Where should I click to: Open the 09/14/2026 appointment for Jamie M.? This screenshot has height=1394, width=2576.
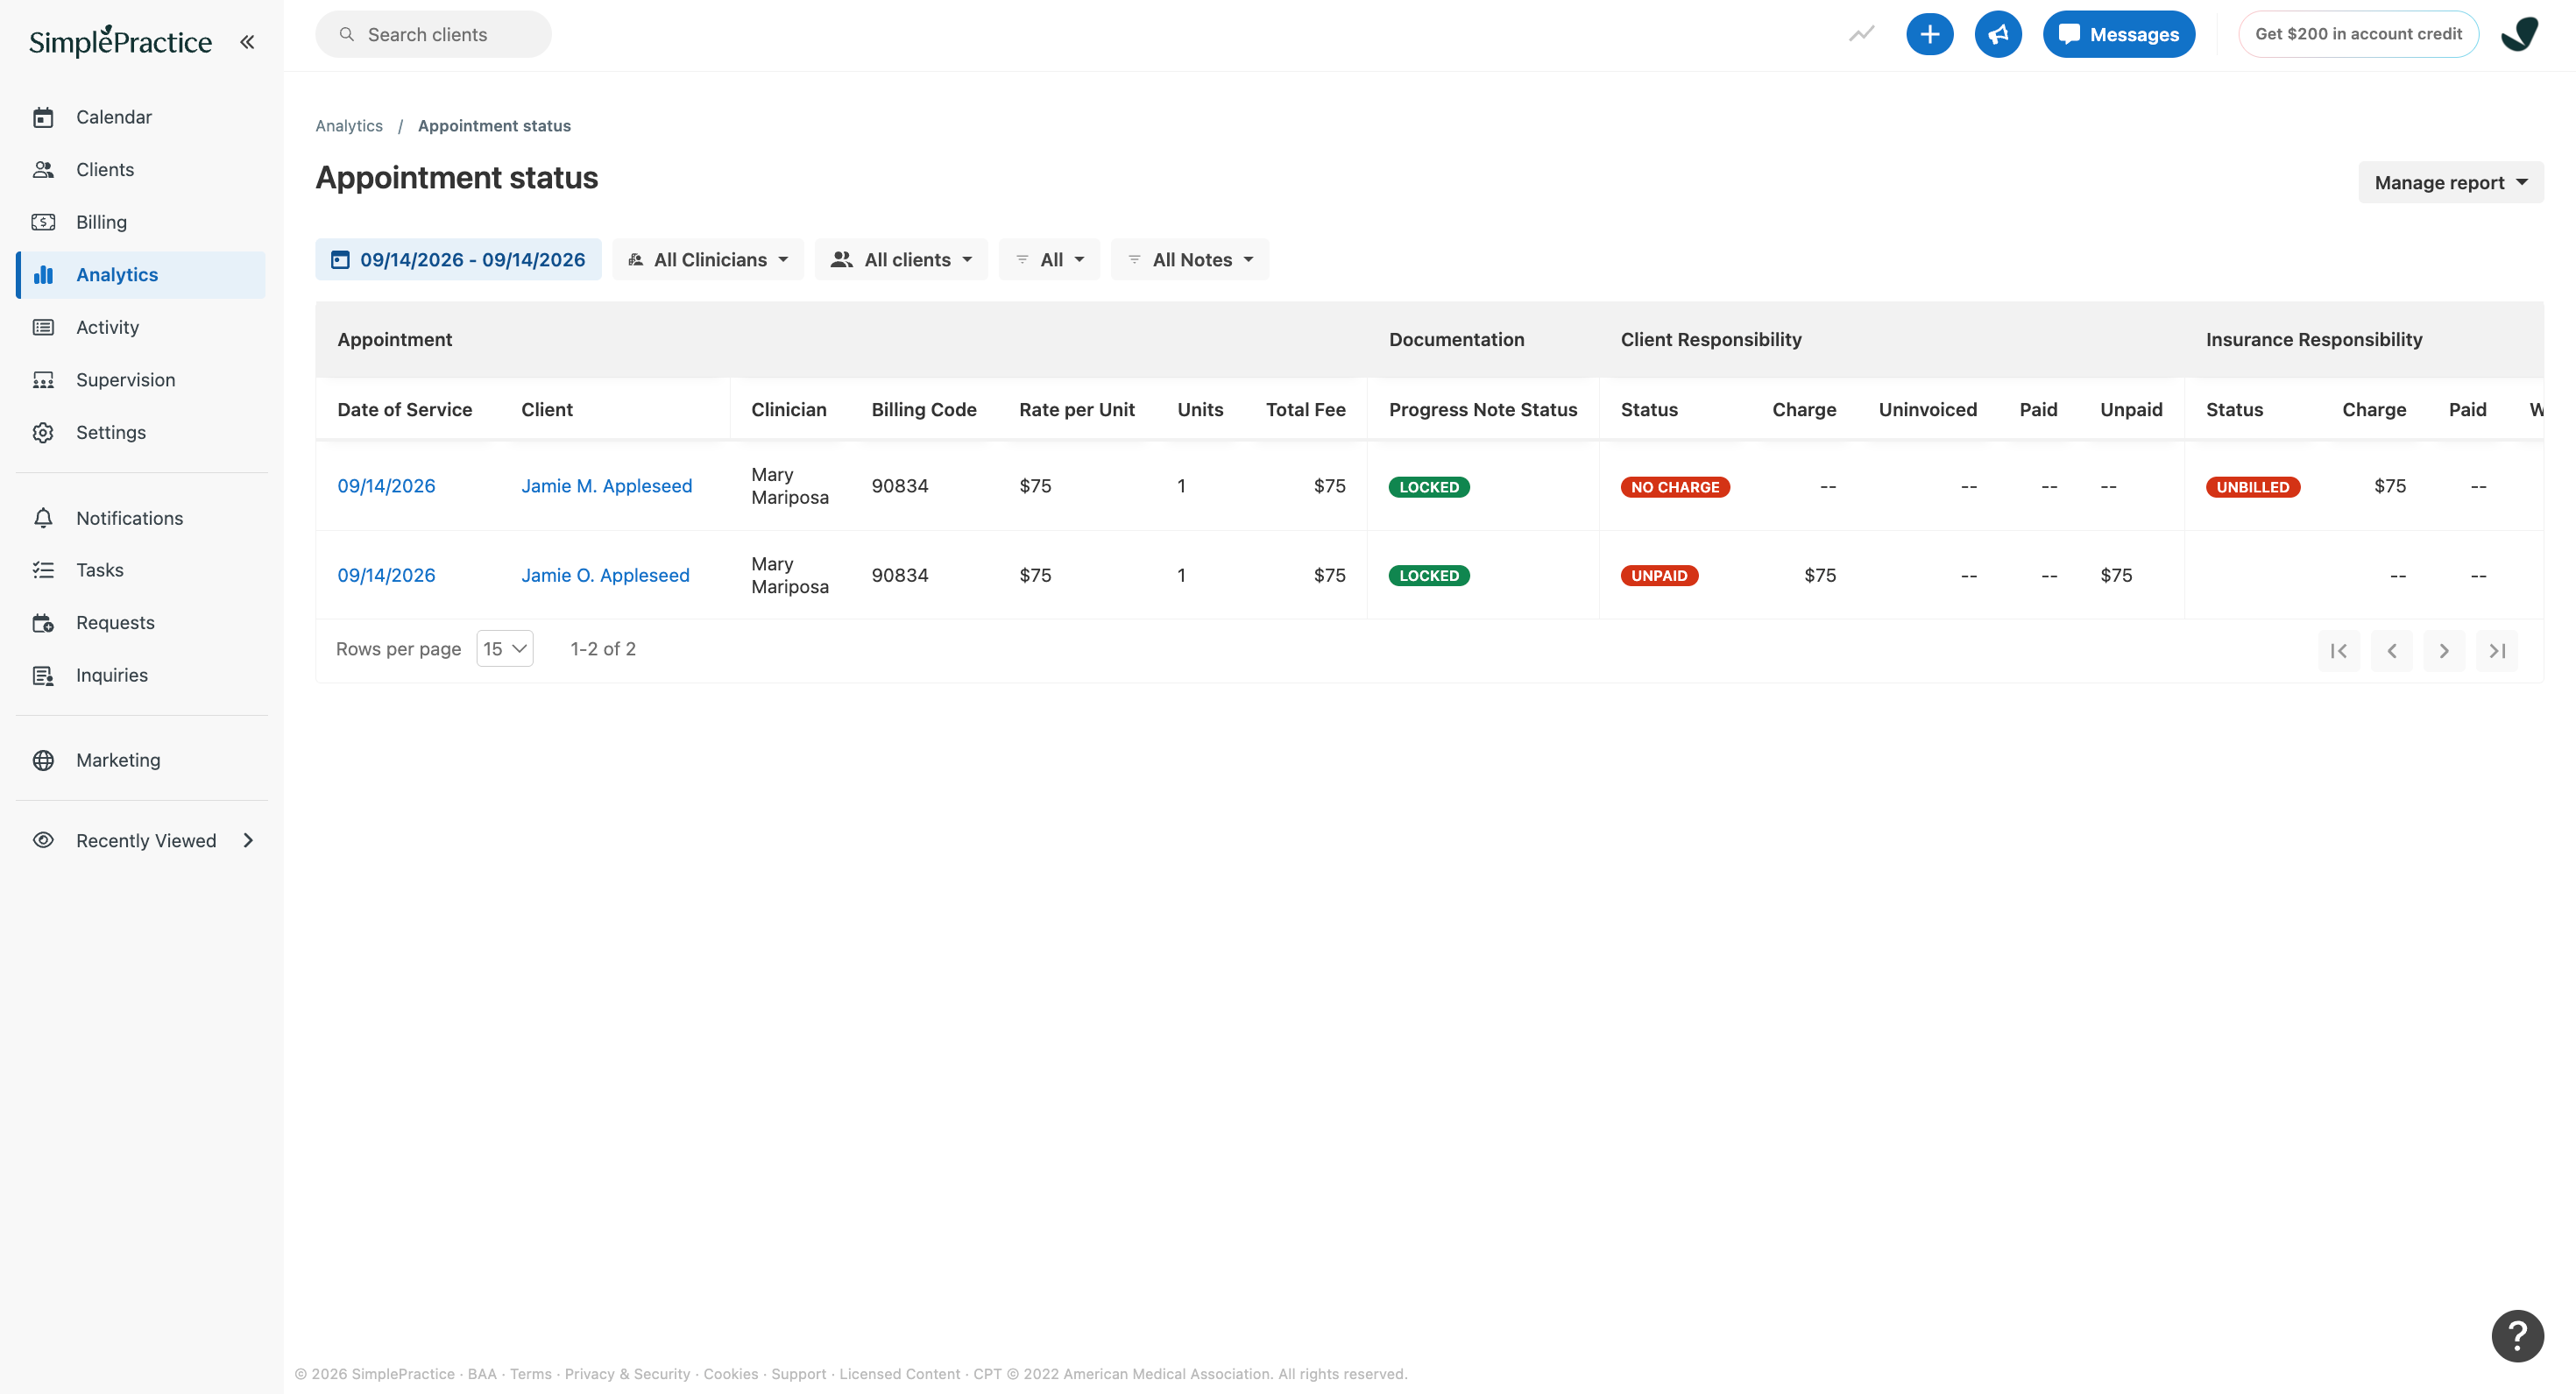pyautogui.click(x=386, y=486)
